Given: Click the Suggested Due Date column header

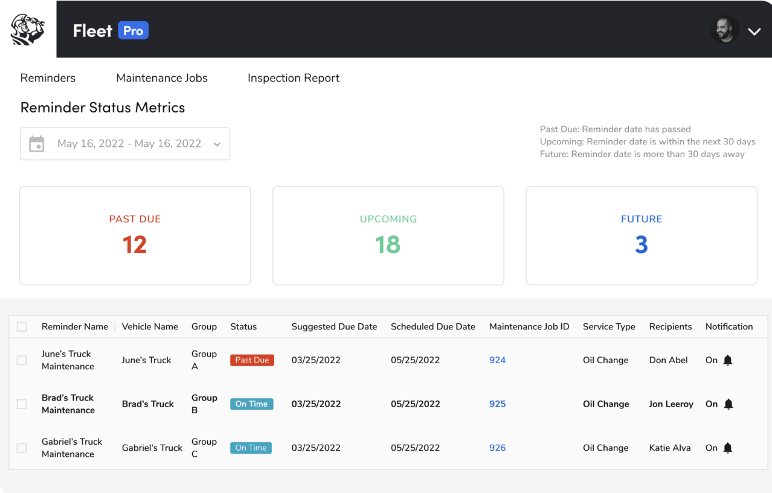Looking at the screenshot, I should coord(334,327).
